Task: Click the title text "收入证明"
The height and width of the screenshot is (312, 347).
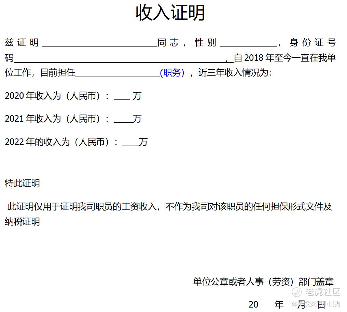Action: tap(170, 13)
